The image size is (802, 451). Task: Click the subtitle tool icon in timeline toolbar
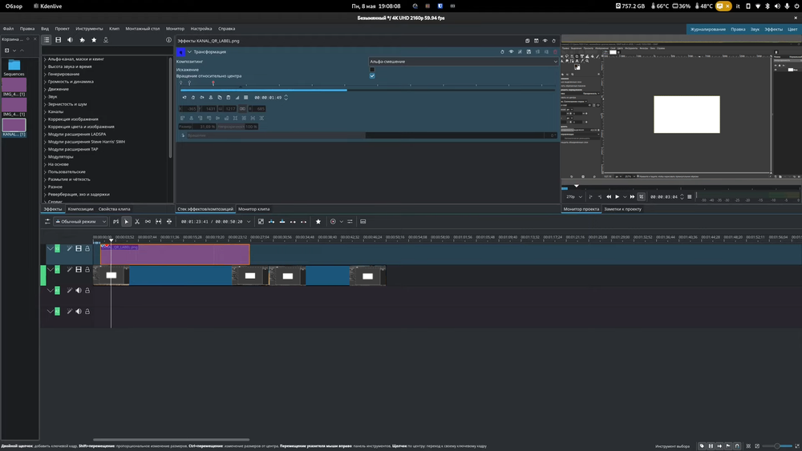[x=363, y=222]
